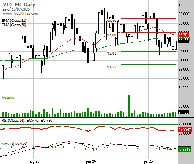This screenshot has width=194, height=164.
Task: Select the EMA(Close,21) indicator label
Action: [x=14, y=21]
